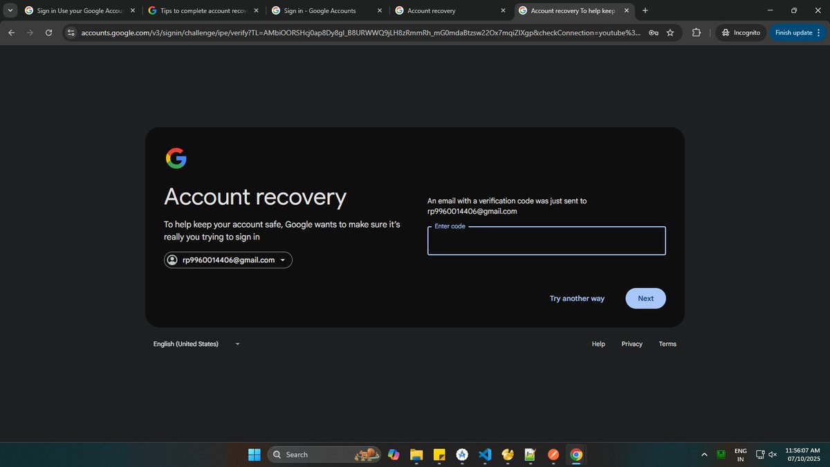Click the muted volume icon
This screenshot has height=467, width=830.
coord(773,455)
